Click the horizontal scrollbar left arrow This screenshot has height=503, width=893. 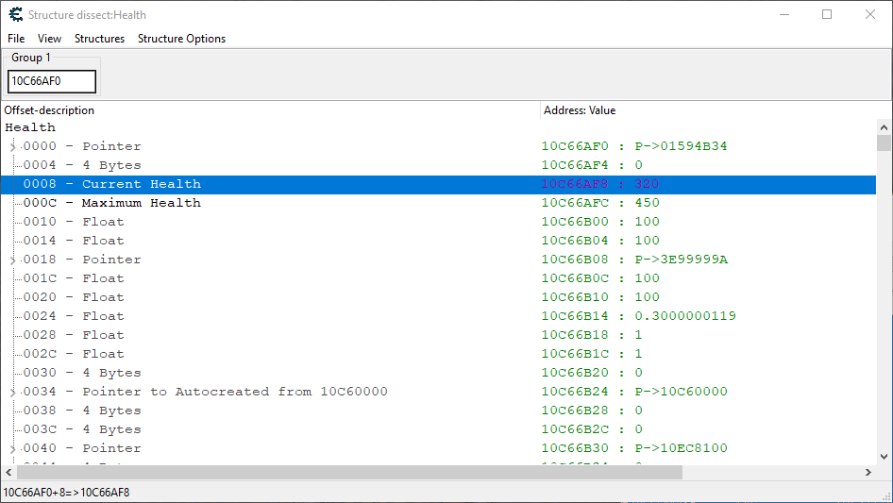(8, 472)
